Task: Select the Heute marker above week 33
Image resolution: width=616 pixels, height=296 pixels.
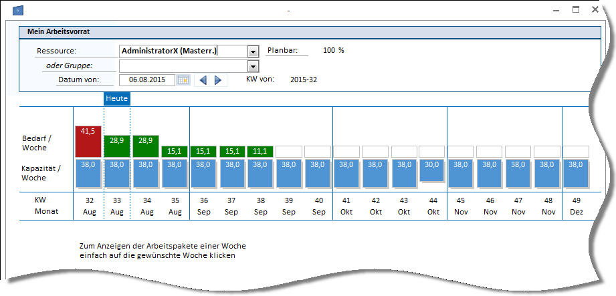Action: [116, 98]
